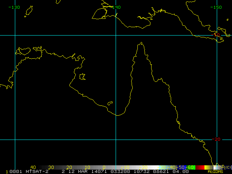Select the green -60 color scale segment
This screenshot has height=174, width=232.
coord(191,167)
